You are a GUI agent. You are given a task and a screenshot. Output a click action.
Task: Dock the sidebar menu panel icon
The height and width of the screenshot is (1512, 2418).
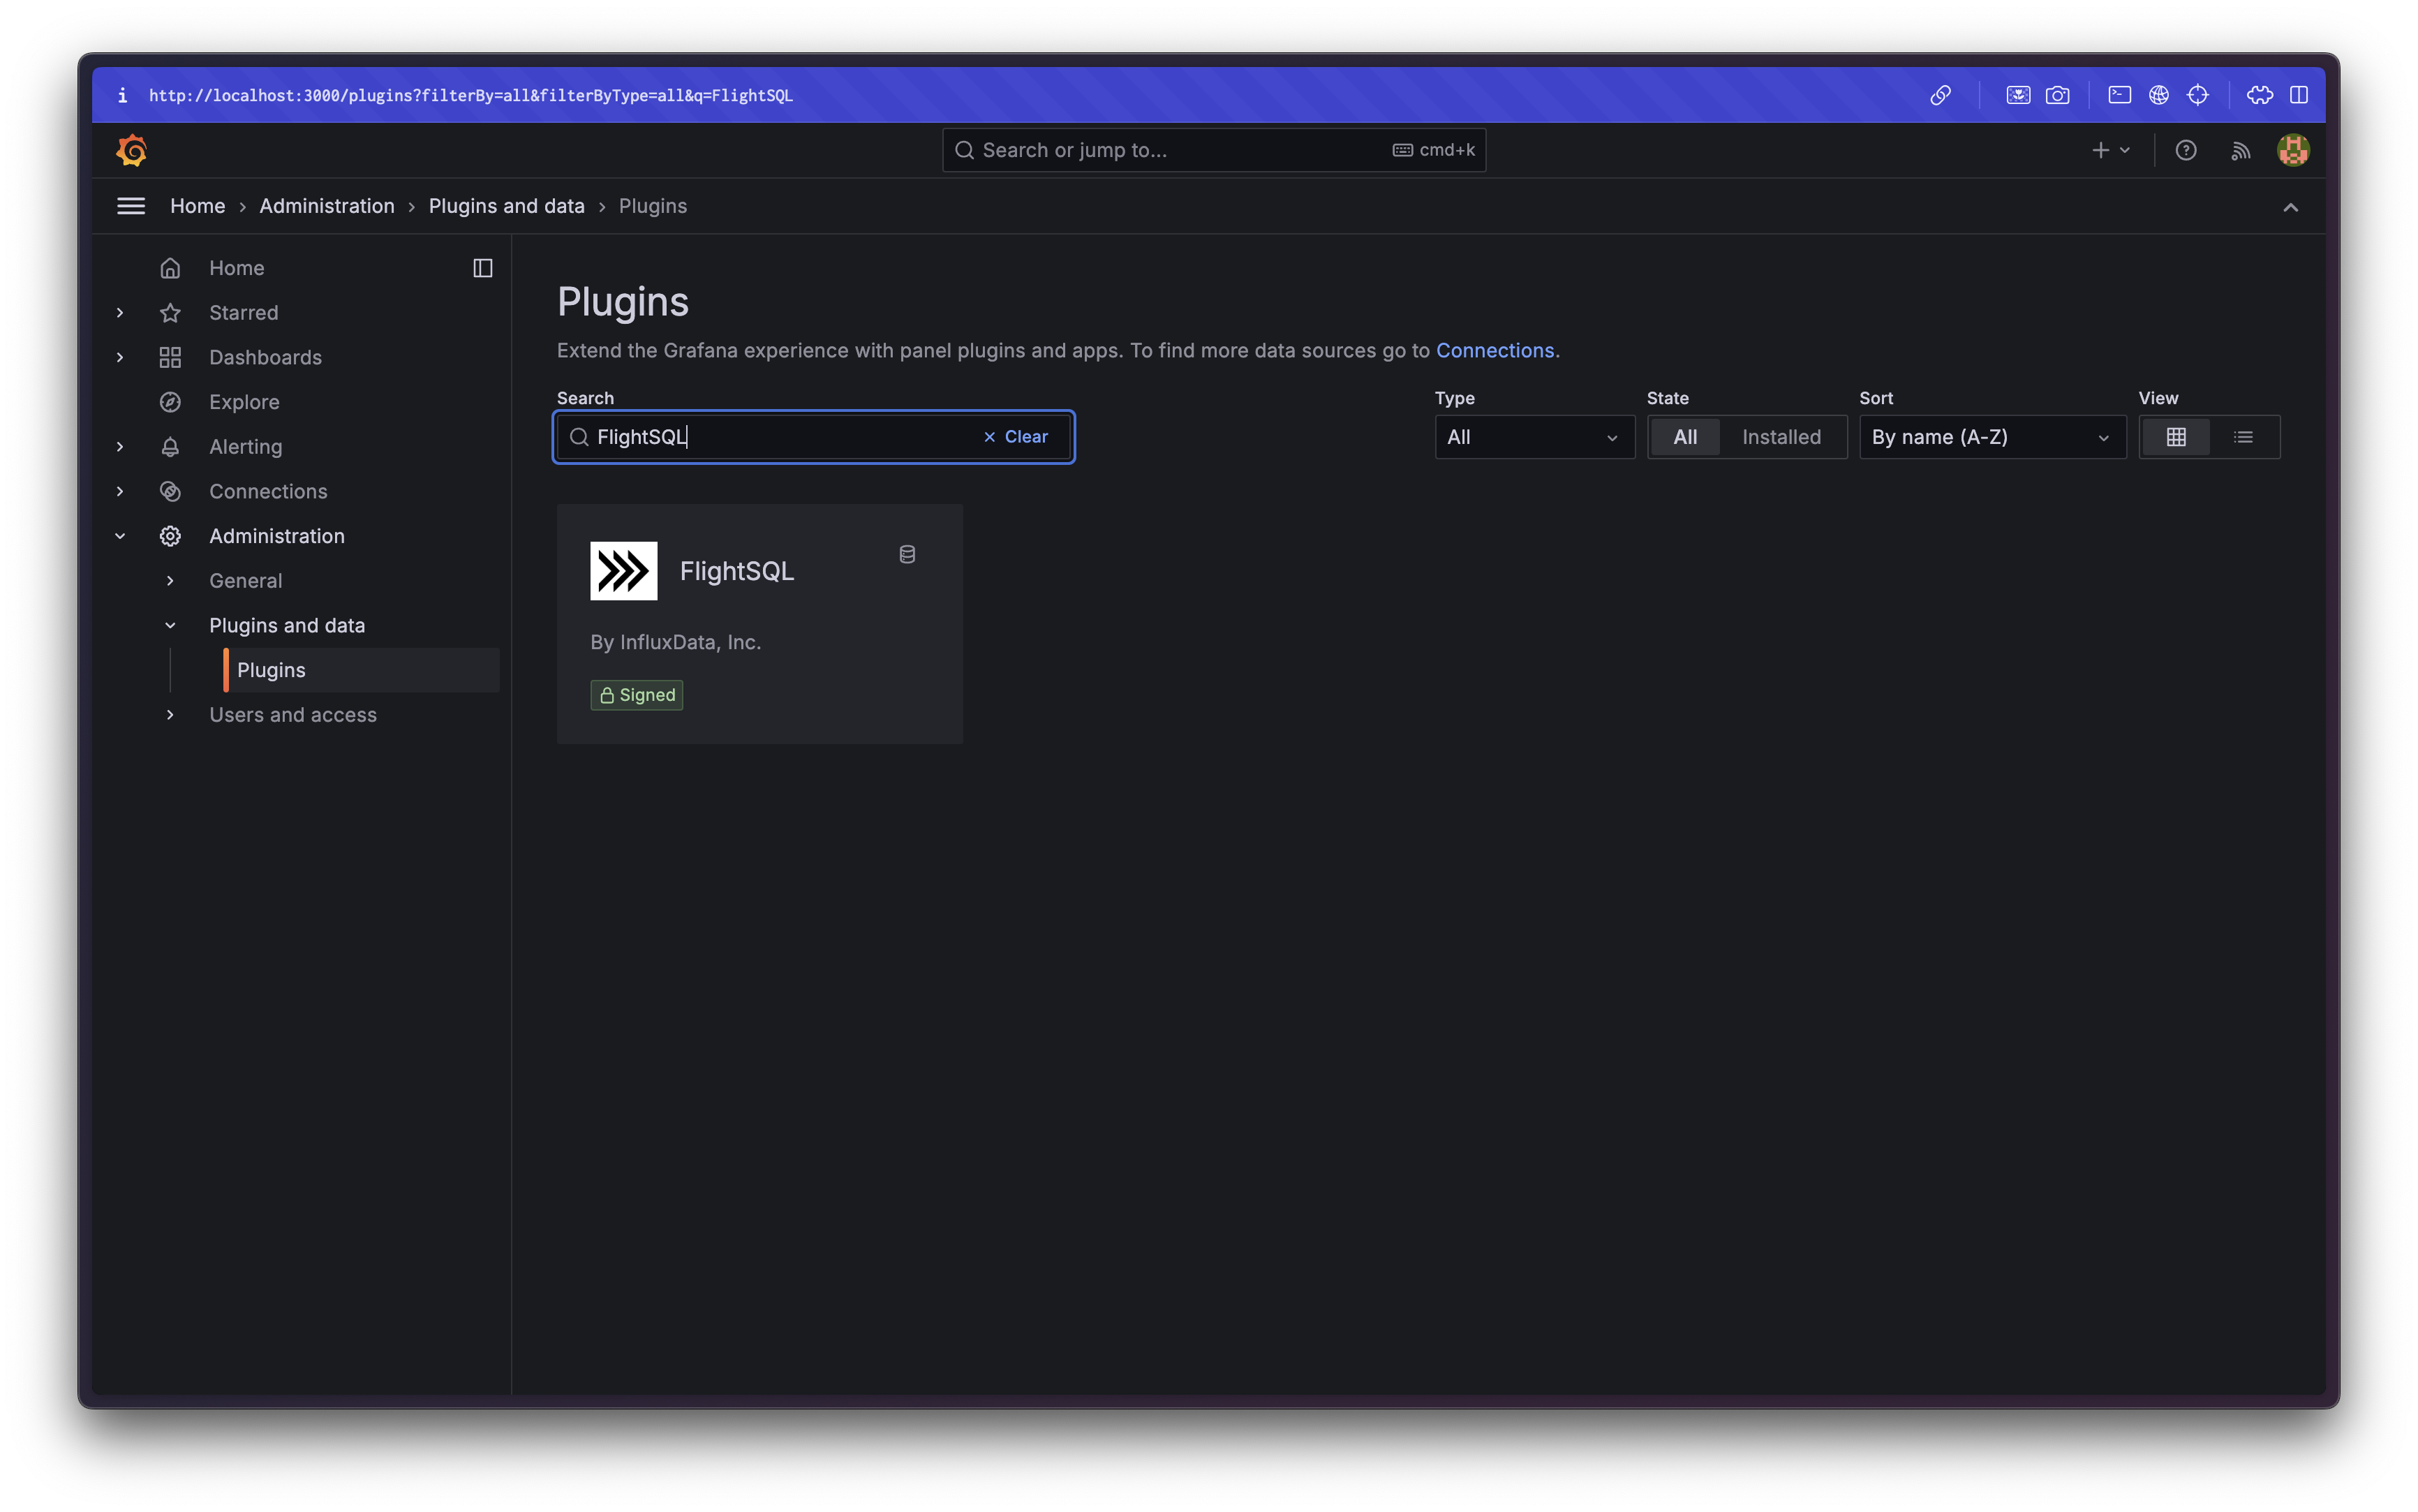(x=483, y=268)
